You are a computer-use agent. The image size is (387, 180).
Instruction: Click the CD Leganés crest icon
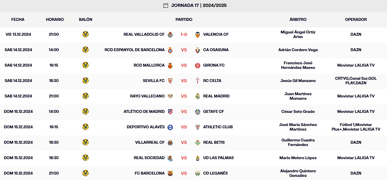[x=197, y=173]
